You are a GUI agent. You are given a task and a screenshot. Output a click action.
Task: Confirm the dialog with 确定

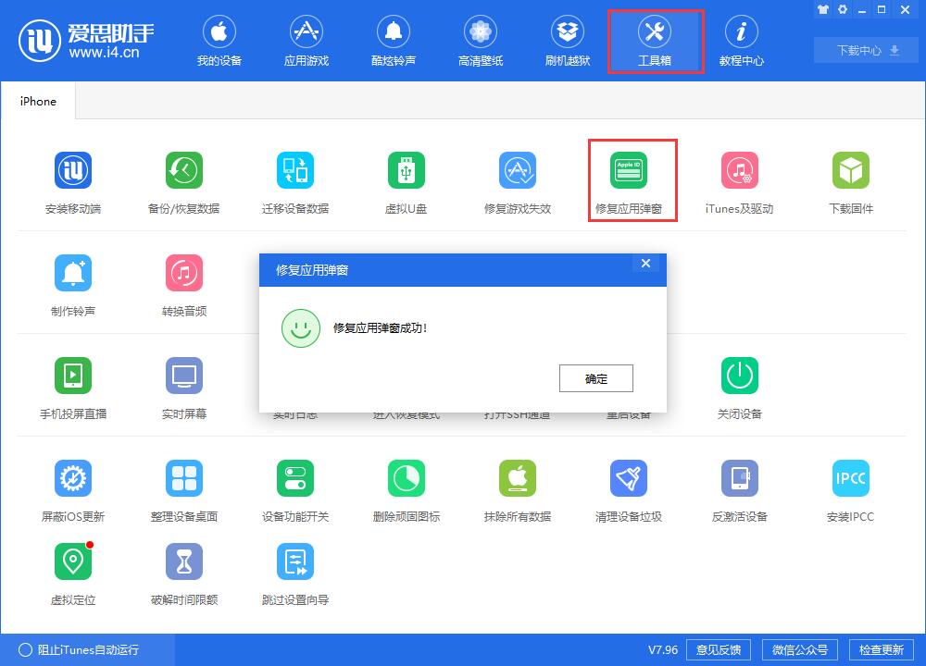(x=595, y=377)
